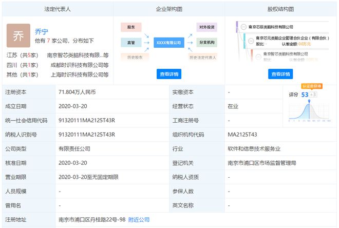Viewport: 339px width, 228px height.
Task: Select the 股权结构图 header tab
Action: (x=280, y=9)
